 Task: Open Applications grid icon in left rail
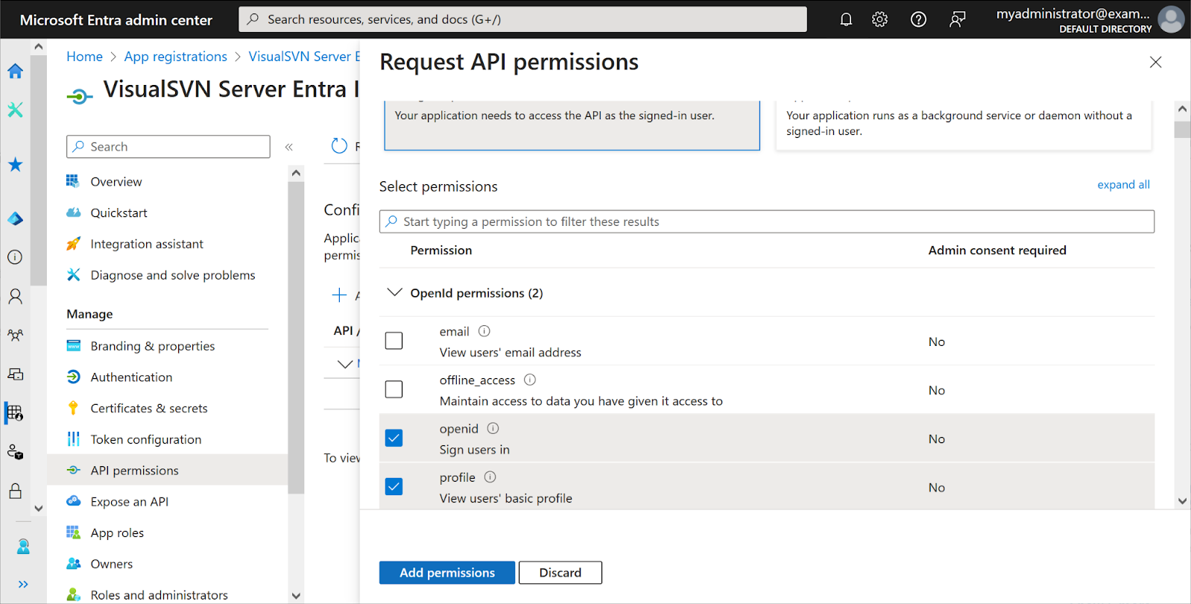(x=15, y=412)
